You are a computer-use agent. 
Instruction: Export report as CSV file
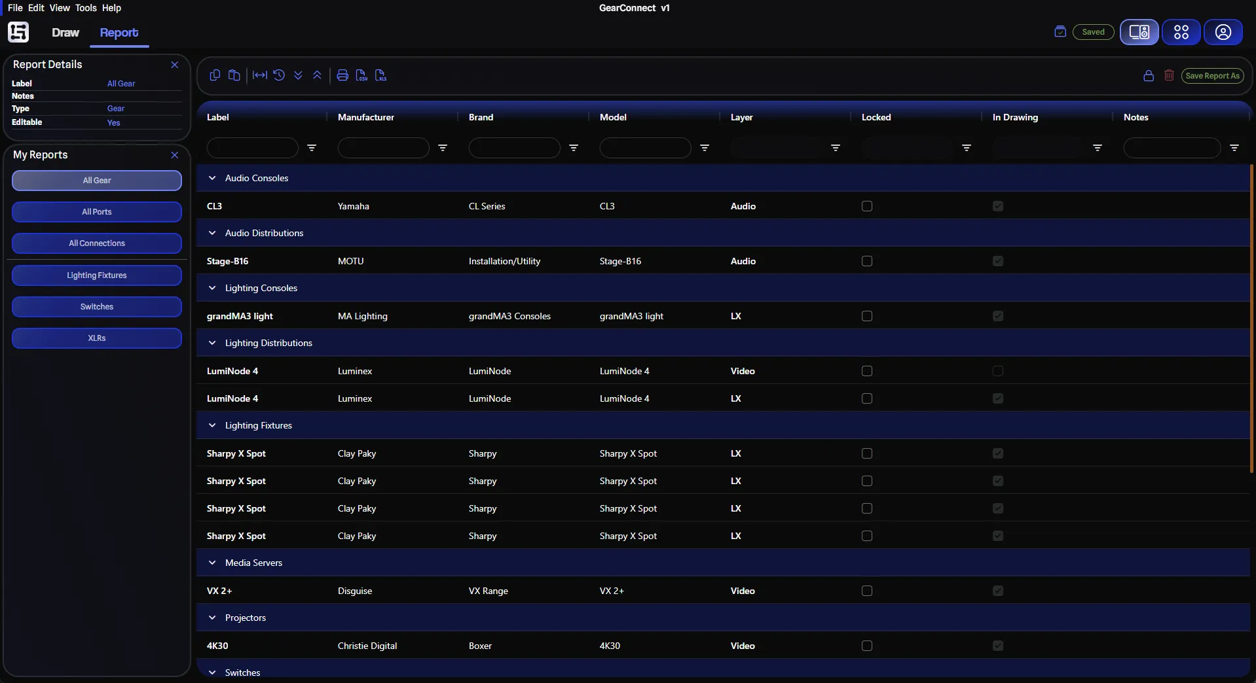point(361,75)
